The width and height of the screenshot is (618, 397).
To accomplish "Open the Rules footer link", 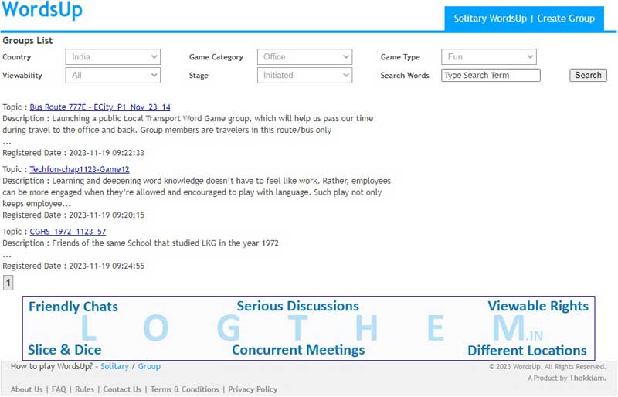I will pyautogui.click(x=84, y=389).
